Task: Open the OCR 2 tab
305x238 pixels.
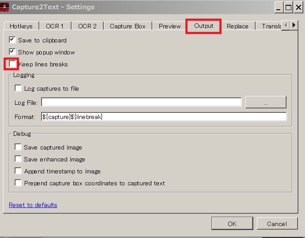Action: (x=87, y=26)
